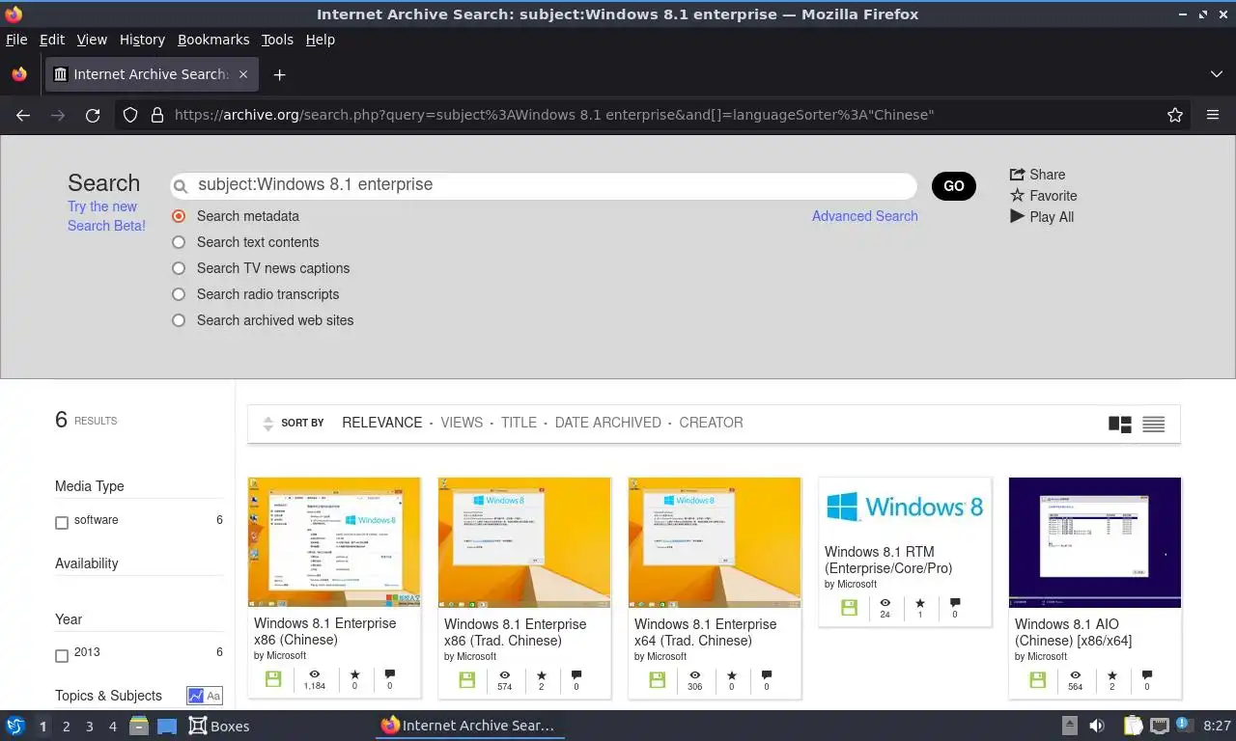Click views eye icon on Windows 8.1 RTM

[x=885, y=603]
